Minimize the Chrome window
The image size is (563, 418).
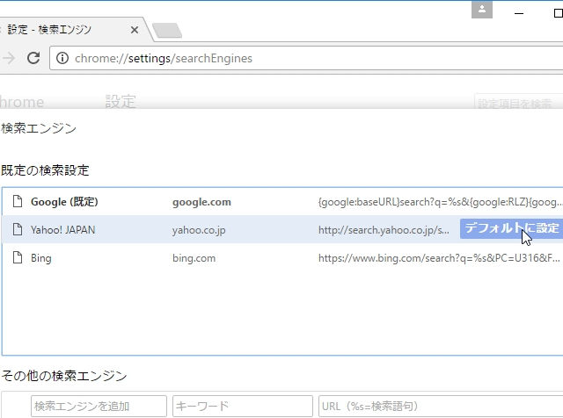[x=519, y=13]
